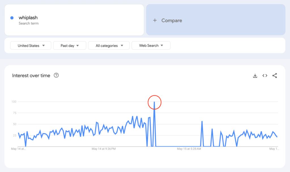Open the All categories dropdown
The width and height of the screenshot is (290, 172).
coord(109,45)
